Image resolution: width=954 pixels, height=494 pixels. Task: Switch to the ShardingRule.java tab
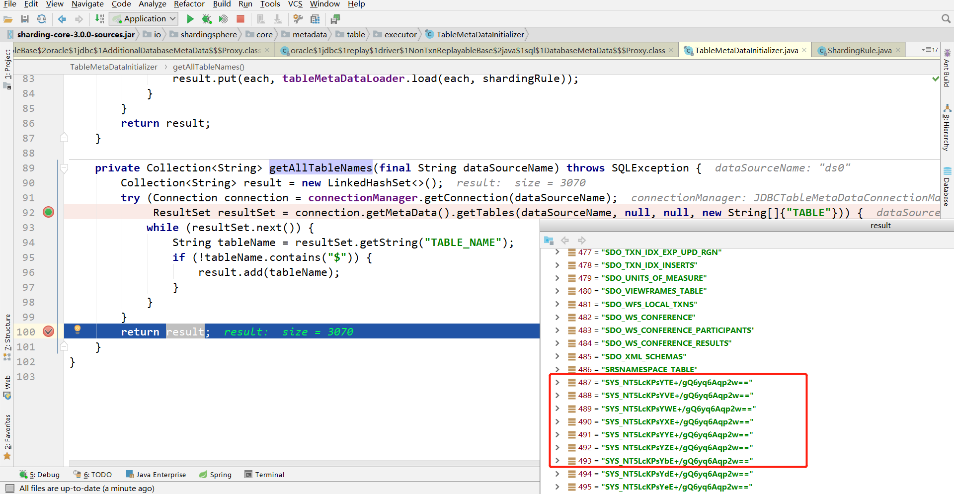(x=859, y=50)
